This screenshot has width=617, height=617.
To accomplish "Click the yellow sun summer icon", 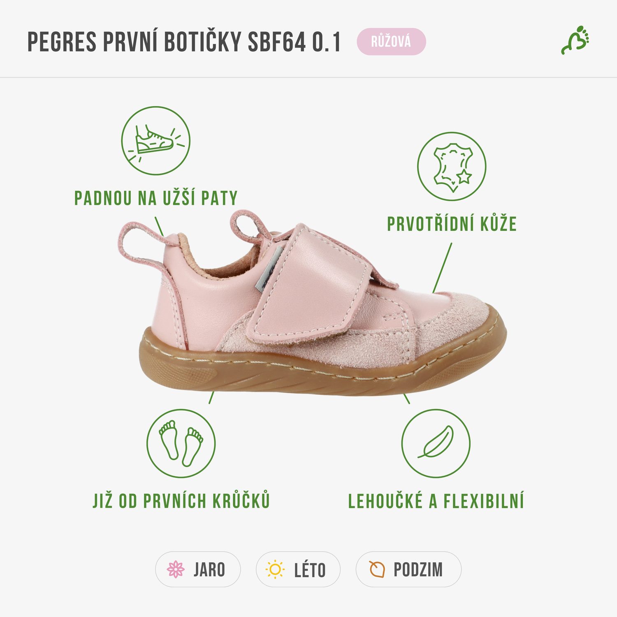I will point(275,569).
